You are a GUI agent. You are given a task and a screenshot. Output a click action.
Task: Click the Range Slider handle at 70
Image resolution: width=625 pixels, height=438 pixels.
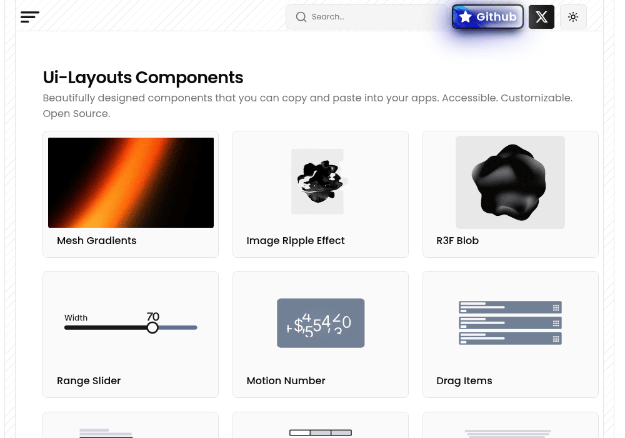click(152, 327)
